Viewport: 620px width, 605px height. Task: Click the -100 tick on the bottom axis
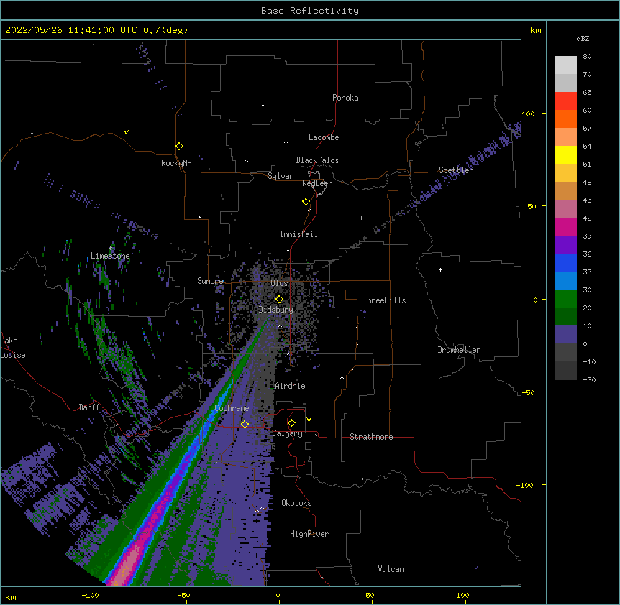90,595
